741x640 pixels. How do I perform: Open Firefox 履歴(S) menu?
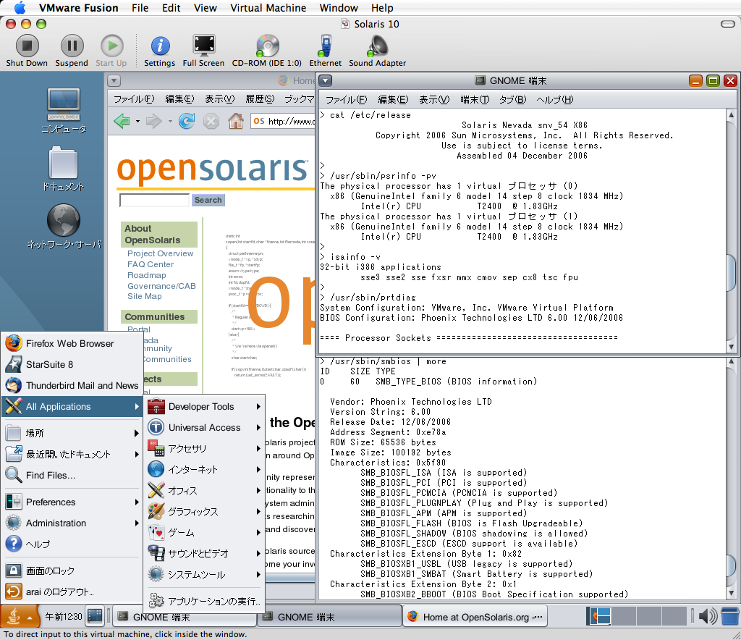coord(260,99)
